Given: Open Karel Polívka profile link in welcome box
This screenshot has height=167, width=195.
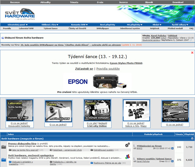Looking at the screenshot, I should 158,36.
